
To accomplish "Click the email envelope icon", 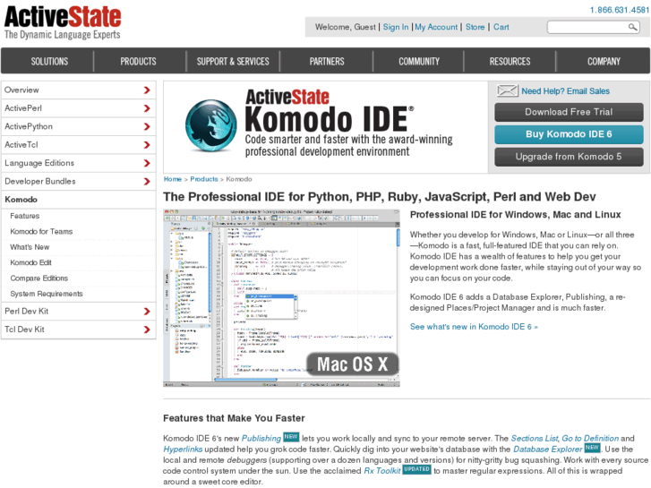I will (507, 90).
